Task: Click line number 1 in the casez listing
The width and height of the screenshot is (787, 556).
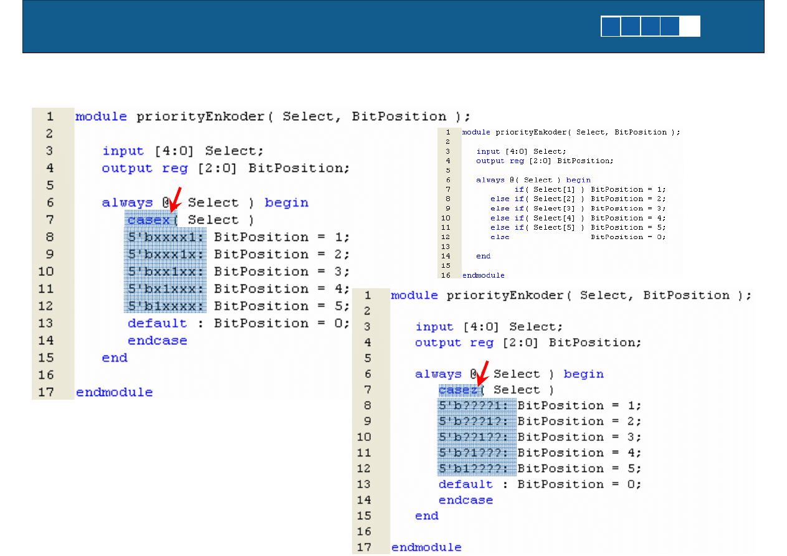Action: tap(368, 295)
